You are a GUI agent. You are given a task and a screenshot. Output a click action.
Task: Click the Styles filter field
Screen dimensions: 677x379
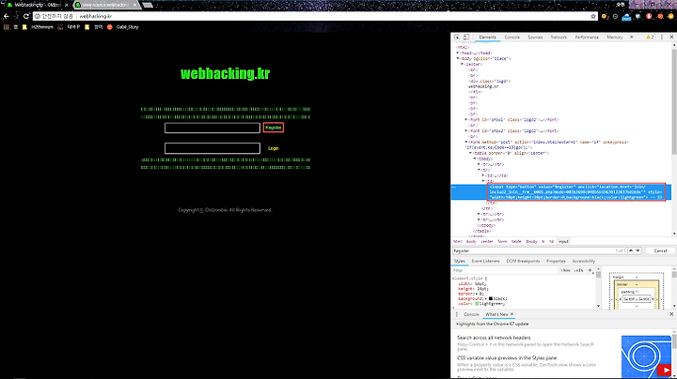point(505,270)
